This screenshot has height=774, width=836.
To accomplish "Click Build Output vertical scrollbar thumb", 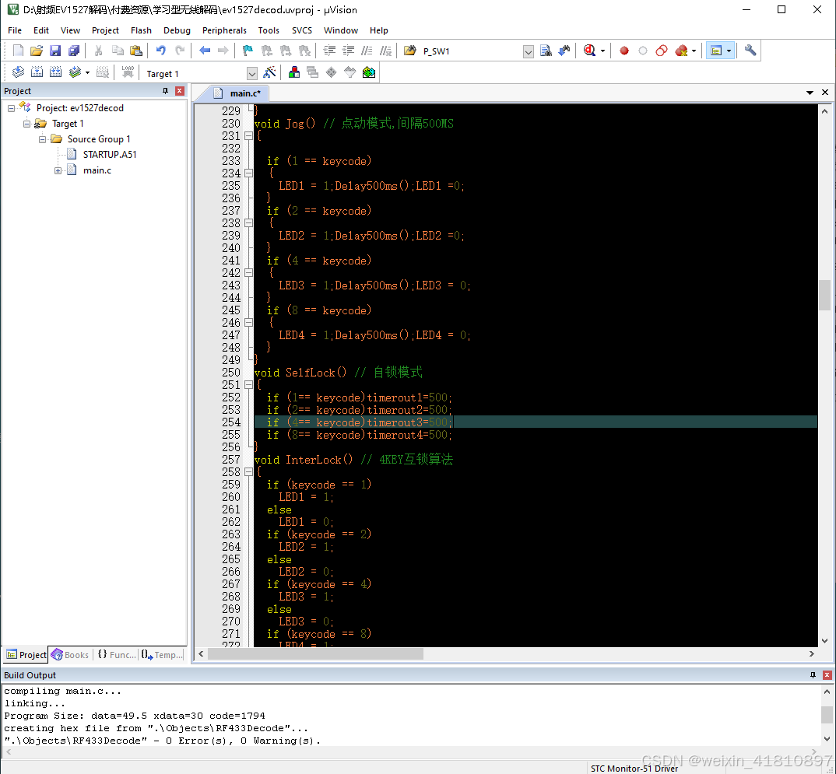I will point(827,715).
